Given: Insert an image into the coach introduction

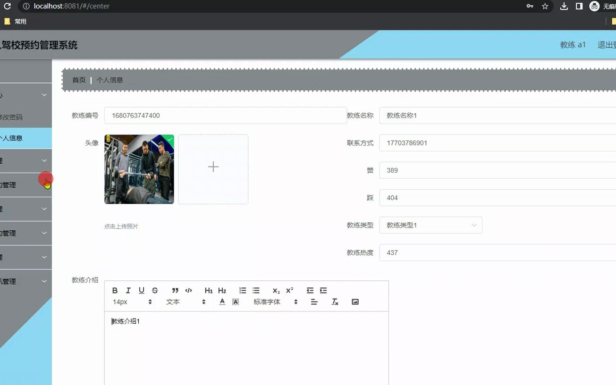Looking at the screenshot, I should coord(355,301).
